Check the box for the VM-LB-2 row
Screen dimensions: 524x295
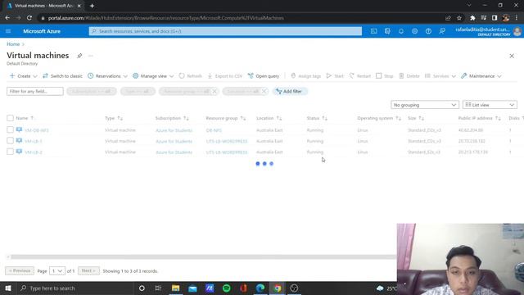coord(10,152)
